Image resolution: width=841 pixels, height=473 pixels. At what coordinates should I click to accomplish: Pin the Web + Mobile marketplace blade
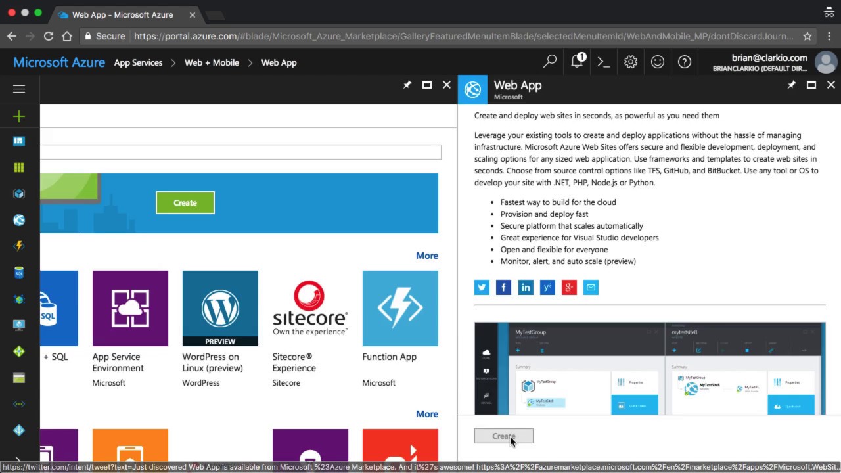coord(407,85)
